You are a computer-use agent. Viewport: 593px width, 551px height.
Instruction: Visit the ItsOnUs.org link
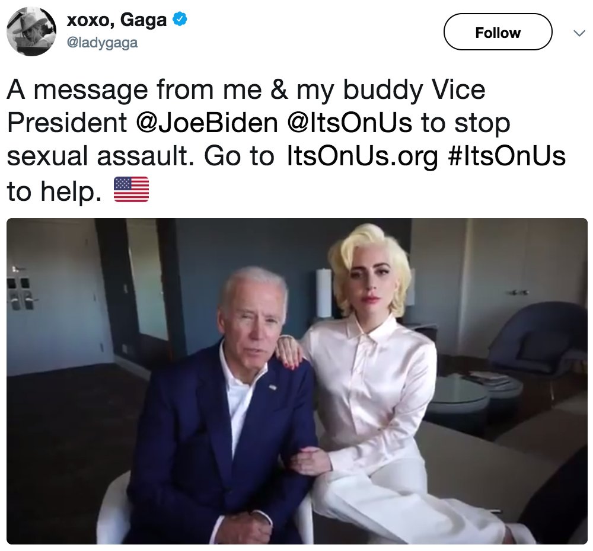tap(362, 156)
